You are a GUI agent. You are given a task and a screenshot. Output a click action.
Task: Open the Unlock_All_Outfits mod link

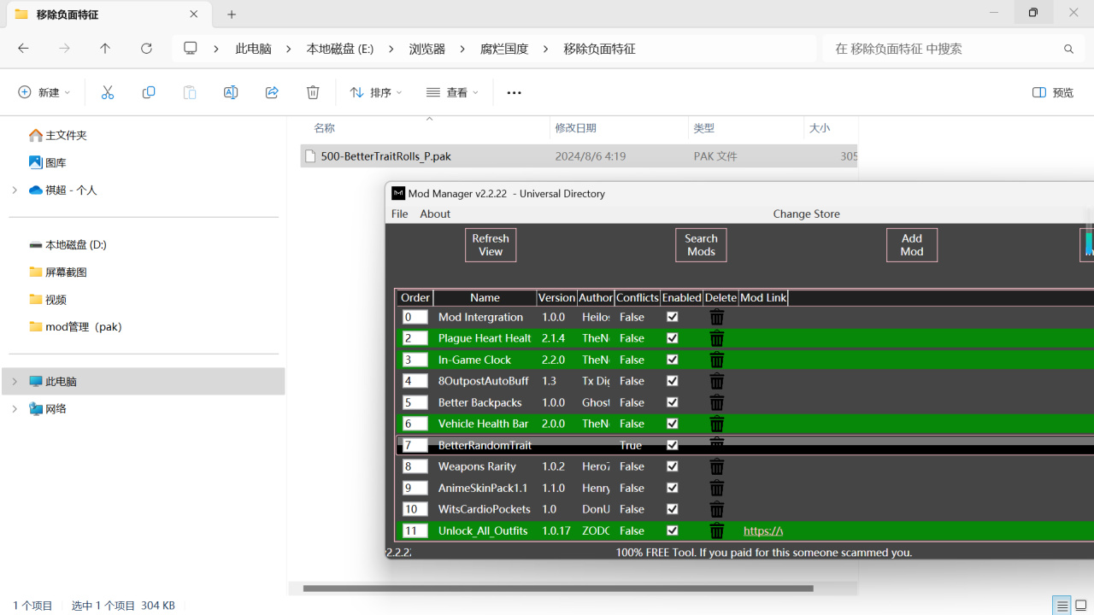pyautogui.click(x=762, y=530)
